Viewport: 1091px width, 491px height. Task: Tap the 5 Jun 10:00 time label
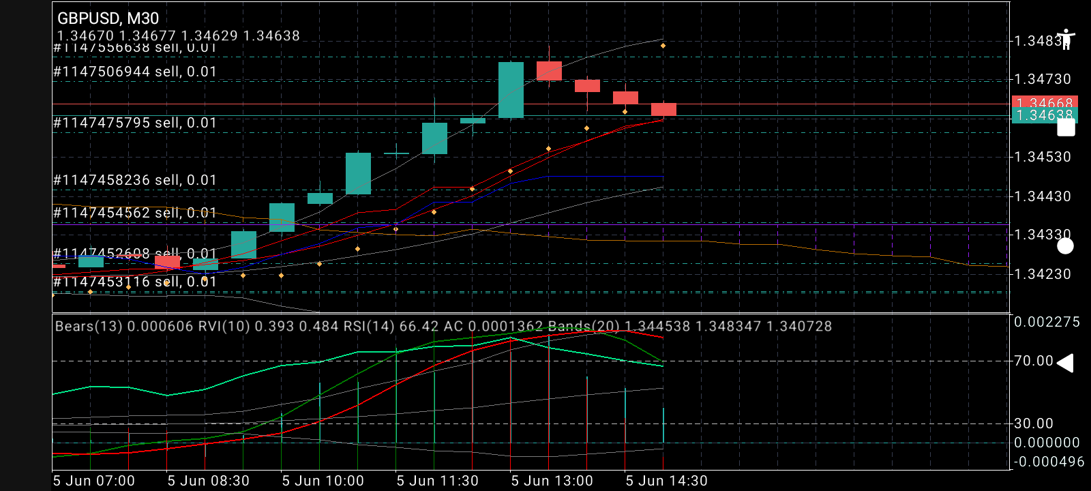pos(323,481)
